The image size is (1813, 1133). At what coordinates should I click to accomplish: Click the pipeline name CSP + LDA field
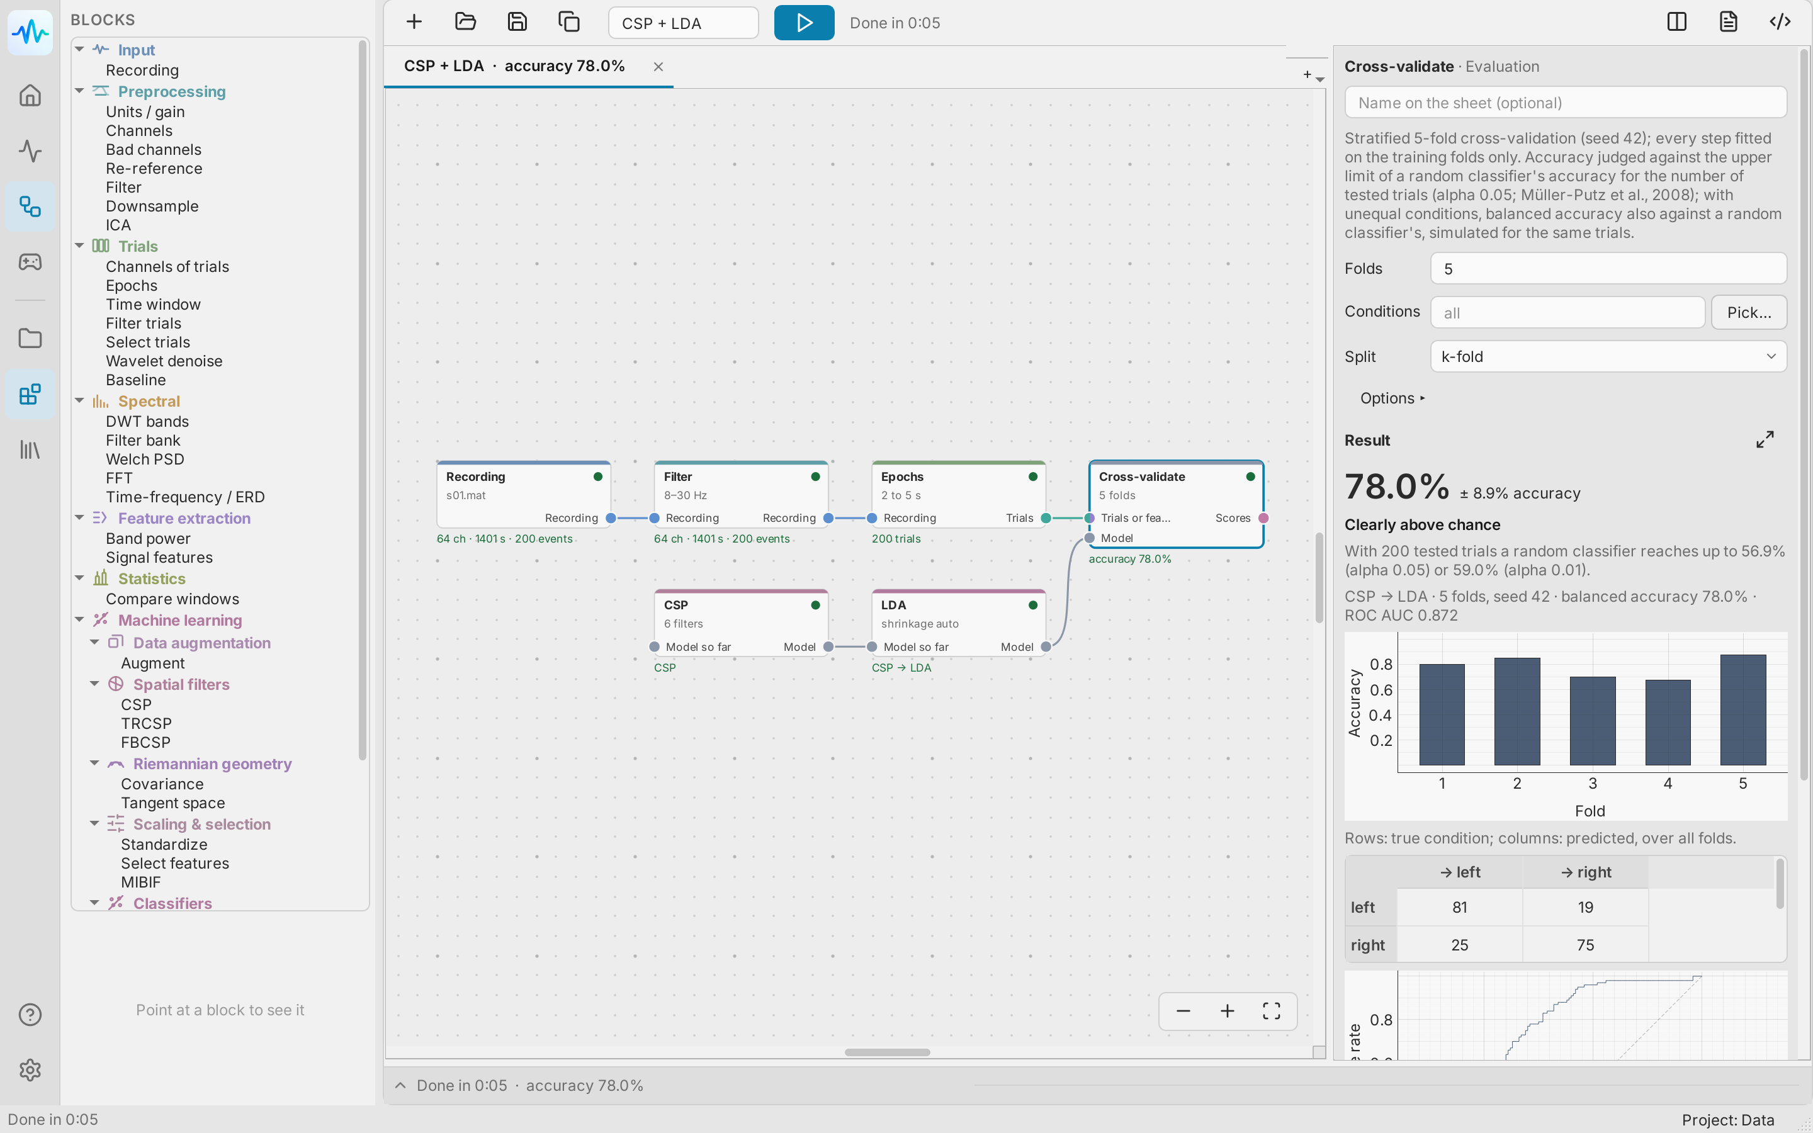[682, 23]
